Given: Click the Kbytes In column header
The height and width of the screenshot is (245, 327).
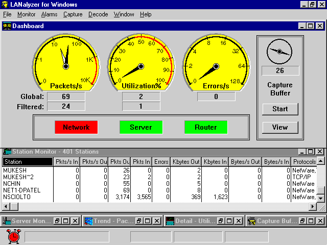Looking at the screenshot, I should click(x=215, y=162).
